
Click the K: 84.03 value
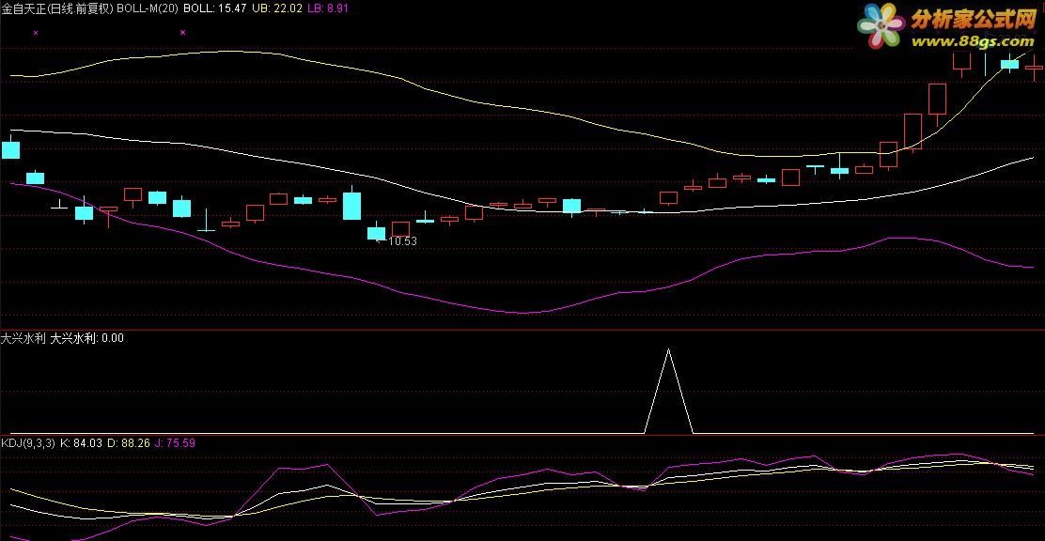82,442
